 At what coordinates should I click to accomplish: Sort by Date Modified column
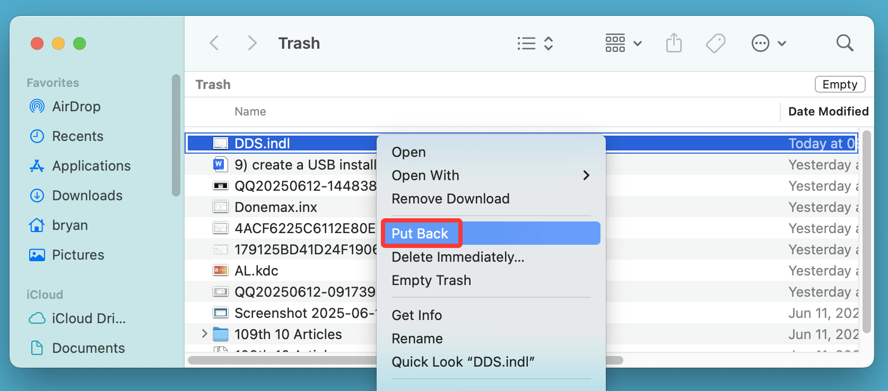pos(828,112)
